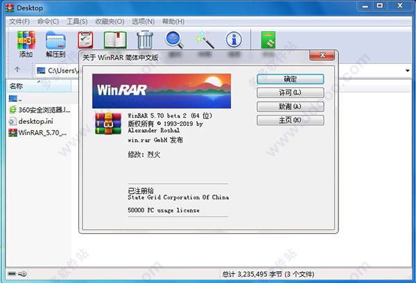Click the WinRAR_5.70 archive file icon
Viewport: 416px width, 283px height.
click(x=12, y=132)
